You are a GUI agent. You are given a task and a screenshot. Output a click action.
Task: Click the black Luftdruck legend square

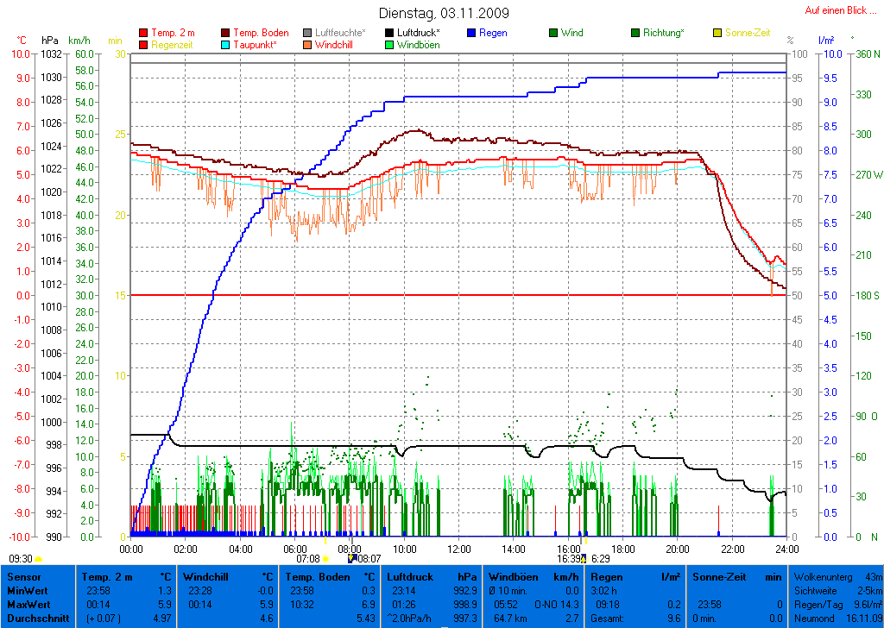(x=389, y=33)
